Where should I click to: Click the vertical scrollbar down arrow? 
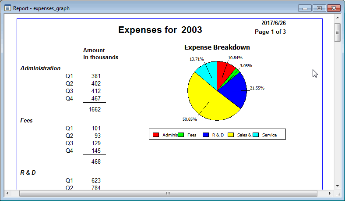(338, 186)
